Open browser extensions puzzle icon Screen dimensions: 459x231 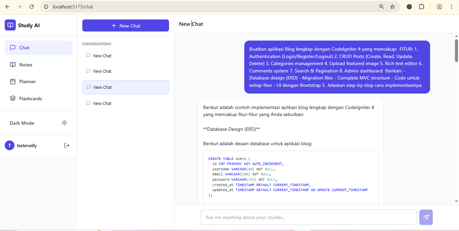coord(421,6)
